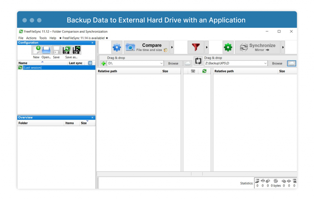
Task: Click the Synchronize Mirror button
Action: (258, 47)
